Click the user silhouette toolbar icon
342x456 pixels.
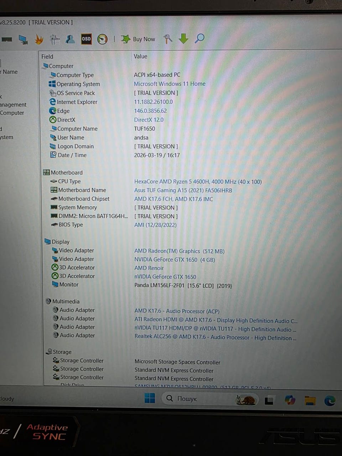coord(70,39)
